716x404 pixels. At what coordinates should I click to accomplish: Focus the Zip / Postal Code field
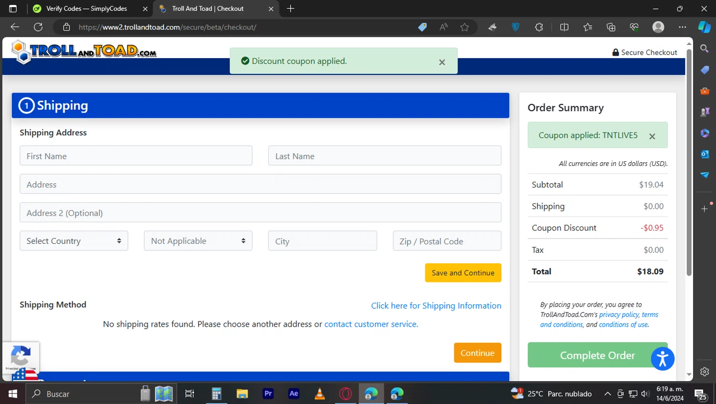447,241
